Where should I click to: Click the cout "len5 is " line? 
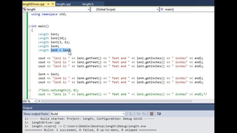click(121, 82)
